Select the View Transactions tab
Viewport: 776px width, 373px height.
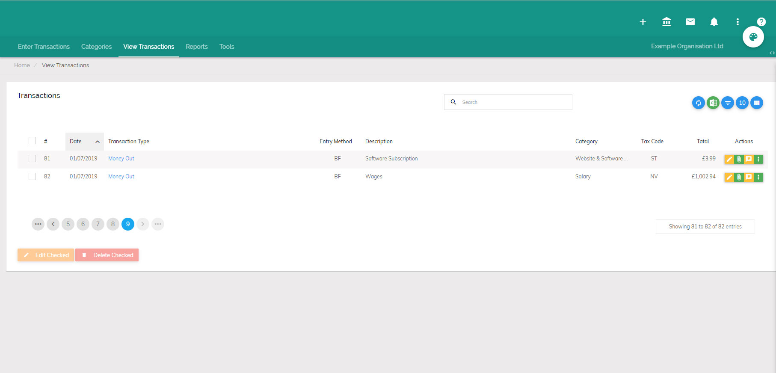click(149, 47)
